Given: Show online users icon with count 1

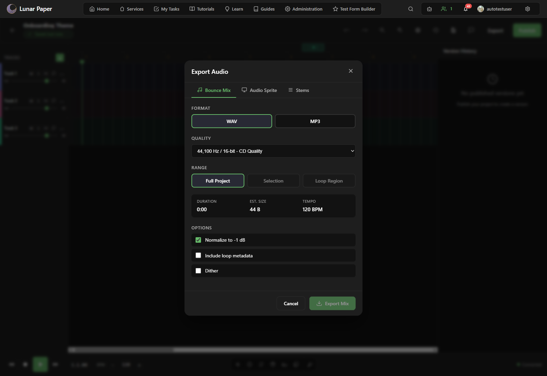Looking at the screenshot, I should tap(447, 9).
